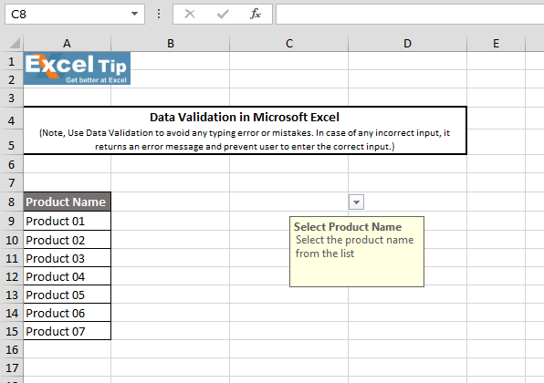Click the three-dot formula bar resize handle
The width and height of the screenshot is (544, 383).
click(x=159, y=15)
